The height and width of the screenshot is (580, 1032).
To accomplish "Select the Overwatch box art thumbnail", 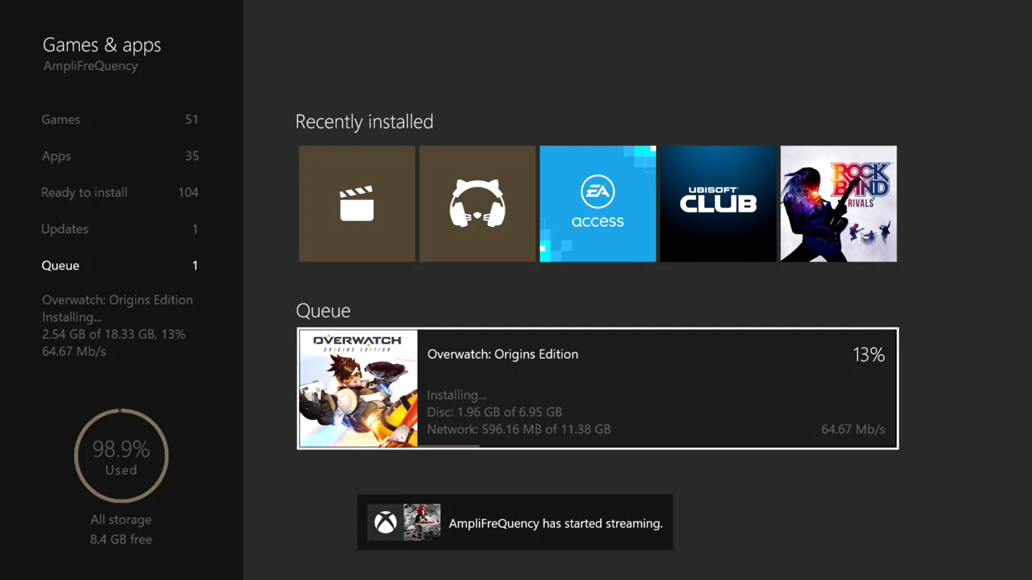I will click(x=359, y=388).
